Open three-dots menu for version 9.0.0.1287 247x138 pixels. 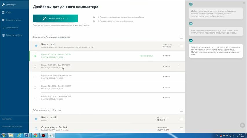[179, 66]
